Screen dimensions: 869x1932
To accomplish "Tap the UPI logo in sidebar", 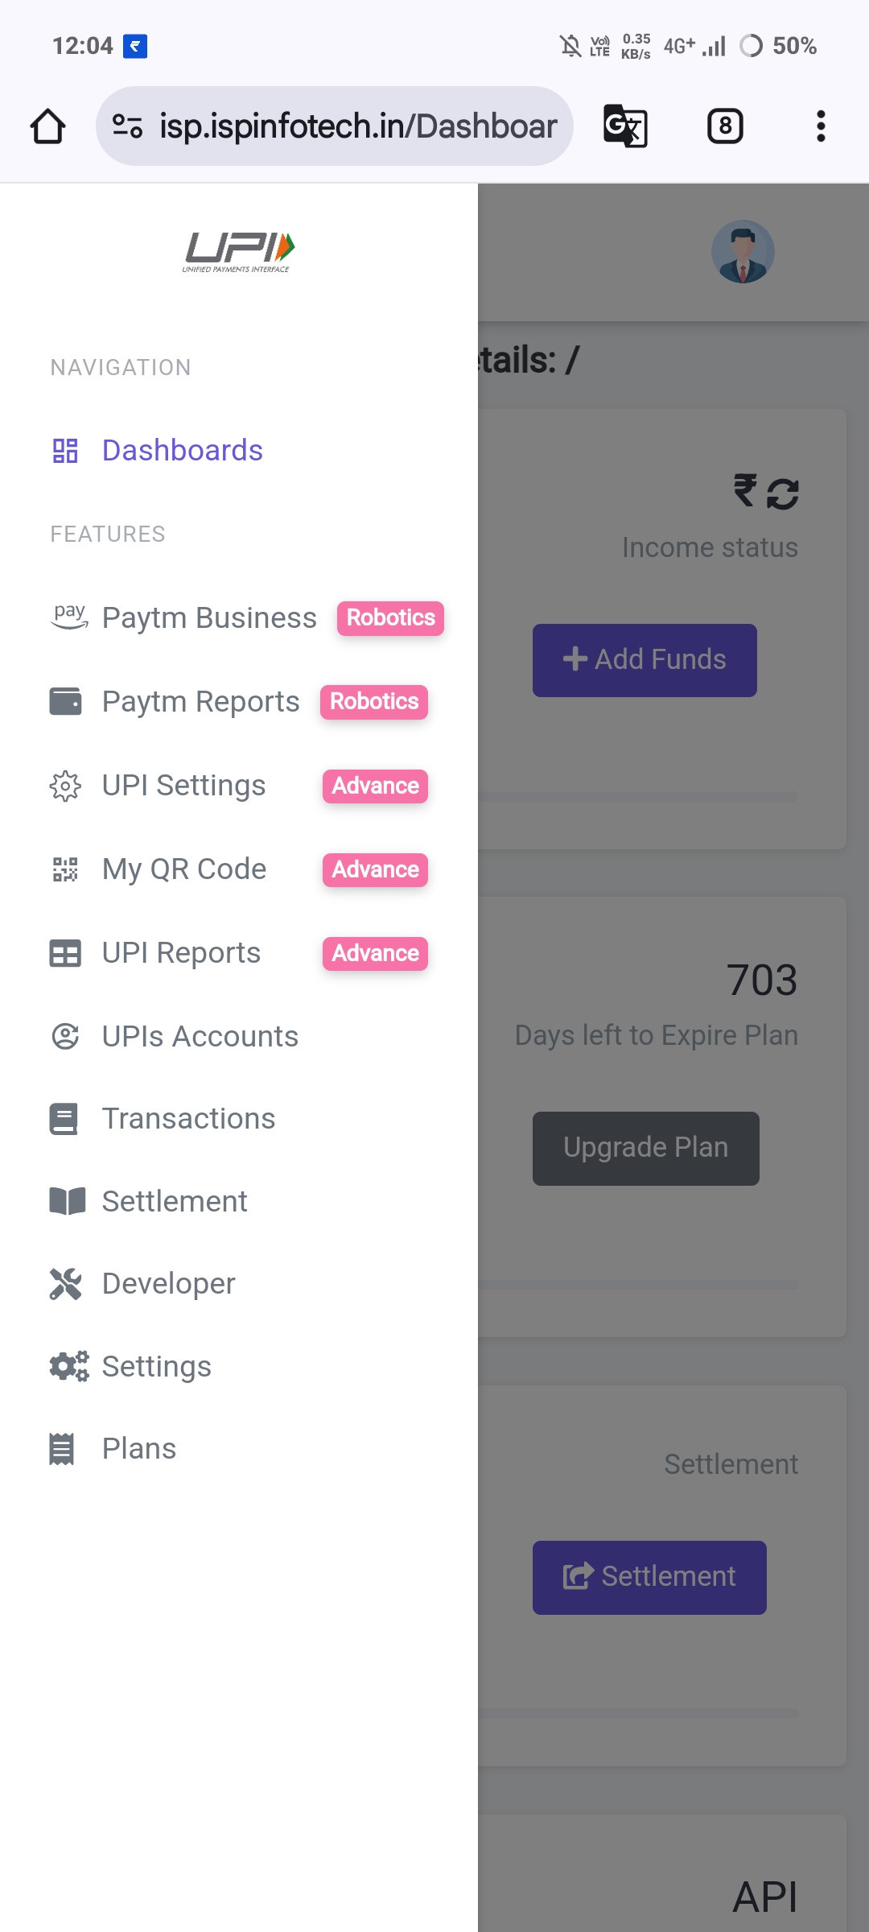I will (x=238, y=252).
